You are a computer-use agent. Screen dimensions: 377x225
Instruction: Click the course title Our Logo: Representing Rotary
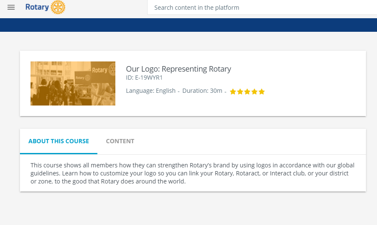(x=179, y=69)
